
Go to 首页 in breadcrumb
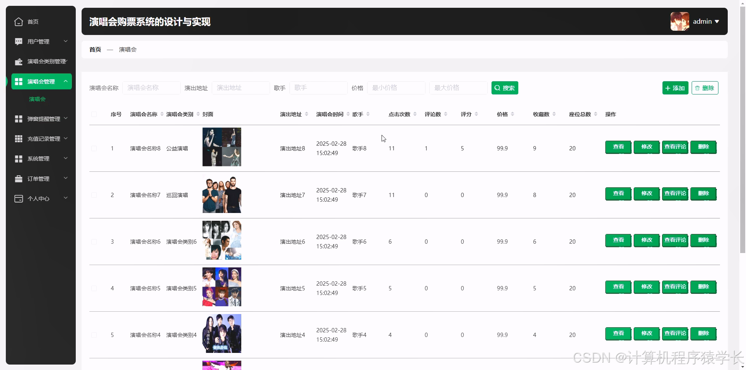click(x=95, y=49)
